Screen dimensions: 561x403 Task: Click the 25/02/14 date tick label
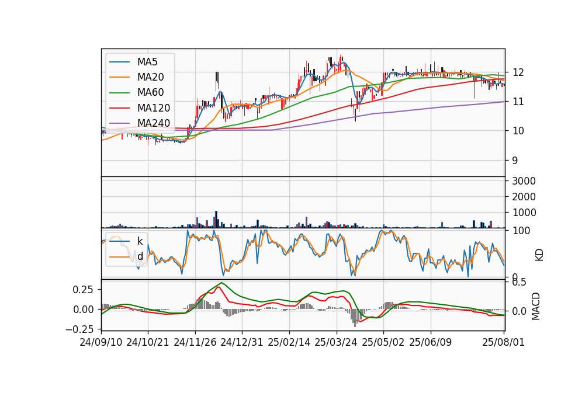pos(289,342)
